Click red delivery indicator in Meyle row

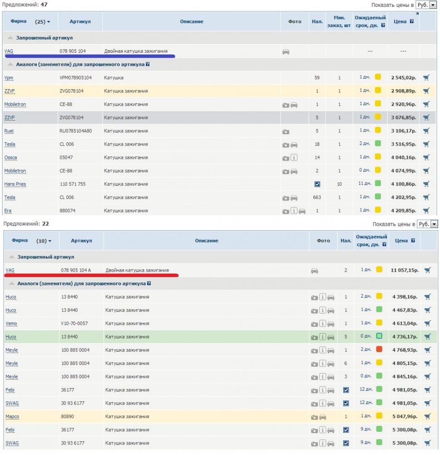click(379, 350)
